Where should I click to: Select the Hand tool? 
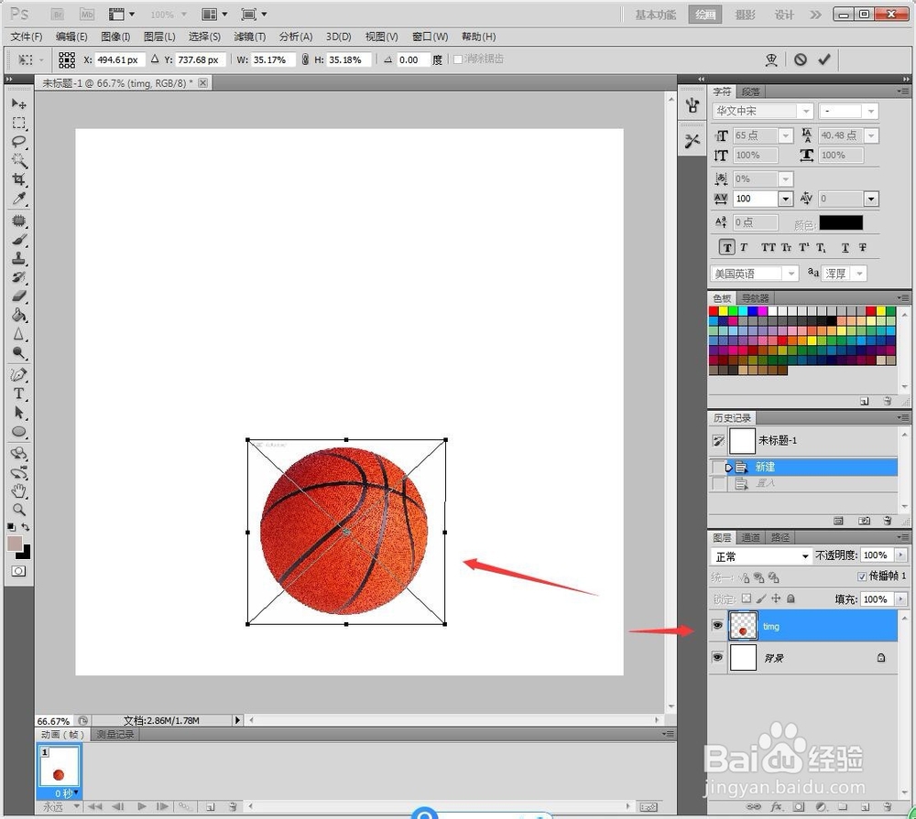[x=18, y=490]
